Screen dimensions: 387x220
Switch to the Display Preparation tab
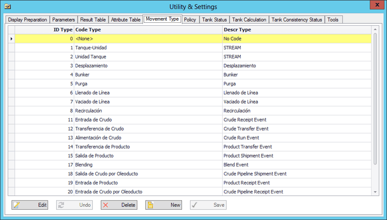pyautogui.click(x=27, y=20)
